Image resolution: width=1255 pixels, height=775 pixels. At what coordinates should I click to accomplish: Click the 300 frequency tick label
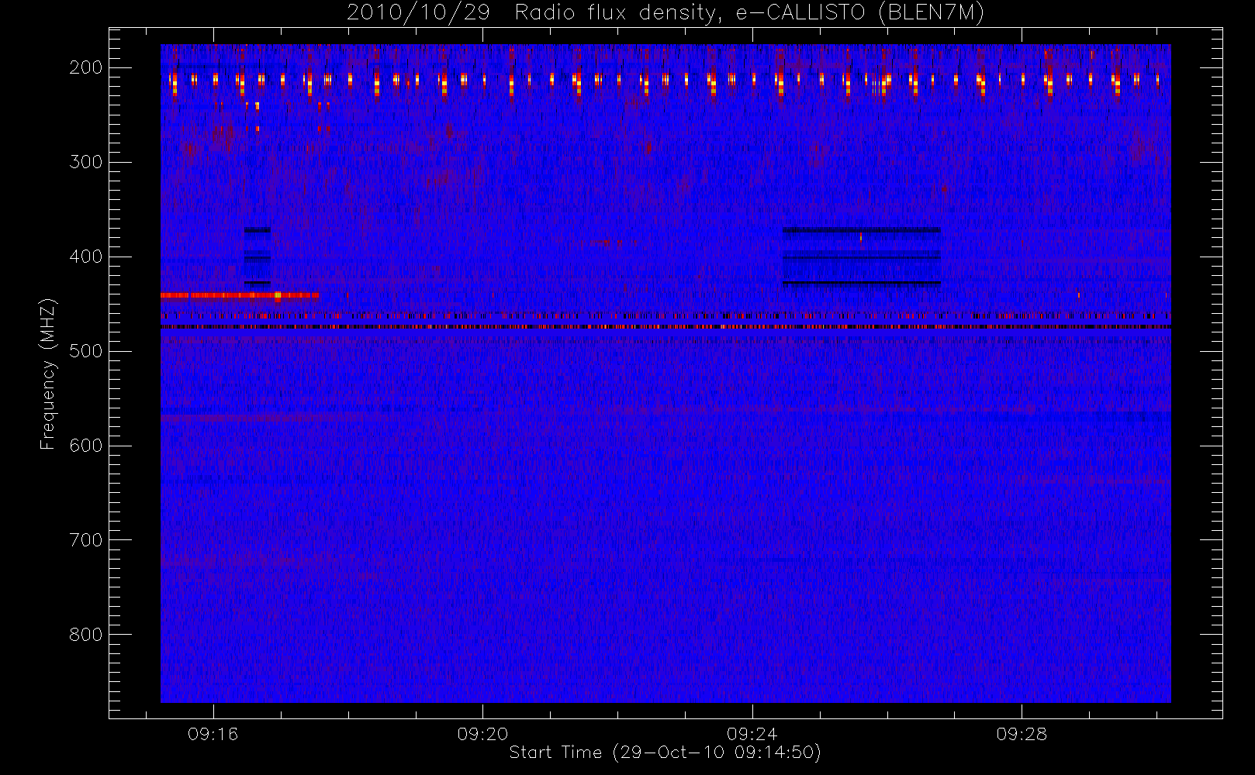(x=86, y=162)
